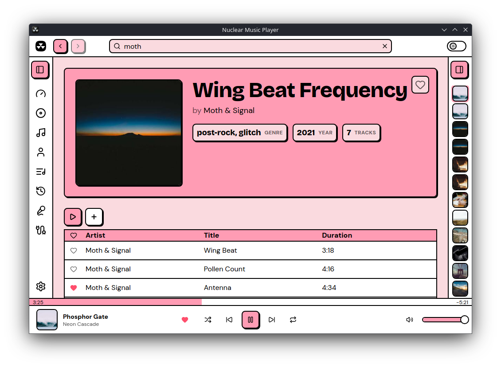Favorite the Wing Beat Frequency album

click(x=420, y=85)
